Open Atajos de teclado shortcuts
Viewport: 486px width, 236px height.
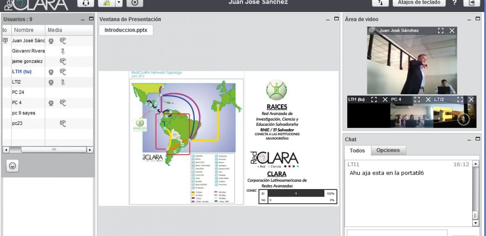click(x=419, y=2)
